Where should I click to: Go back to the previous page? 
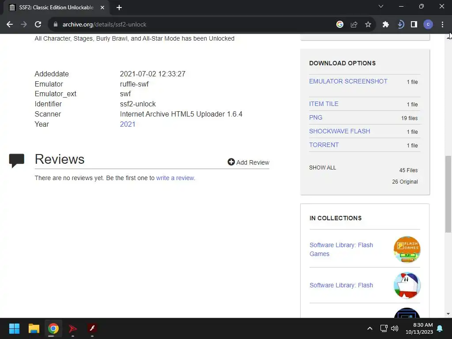(x=10, y=25)
